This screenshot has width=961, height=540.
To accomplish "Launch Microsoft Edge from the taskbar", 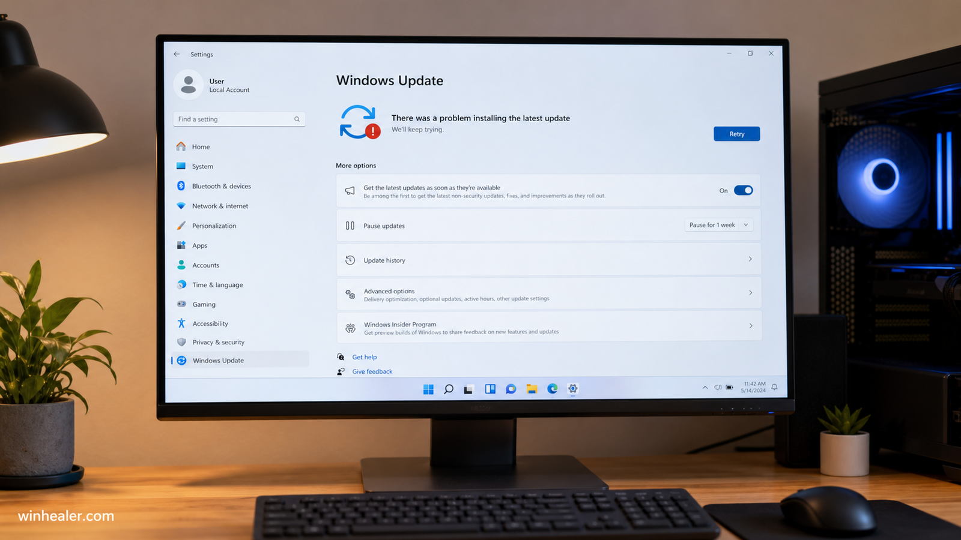I will coord(553,389).
